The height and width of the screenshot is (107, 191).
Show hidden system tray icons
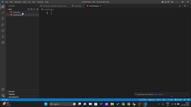pos(159,104)
